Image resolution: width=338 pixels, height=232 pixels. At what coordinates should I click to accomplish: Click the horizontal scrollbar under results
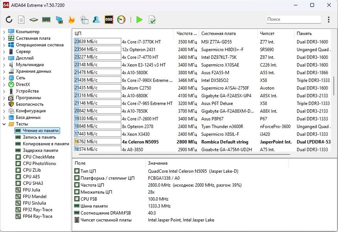[184, 154]
